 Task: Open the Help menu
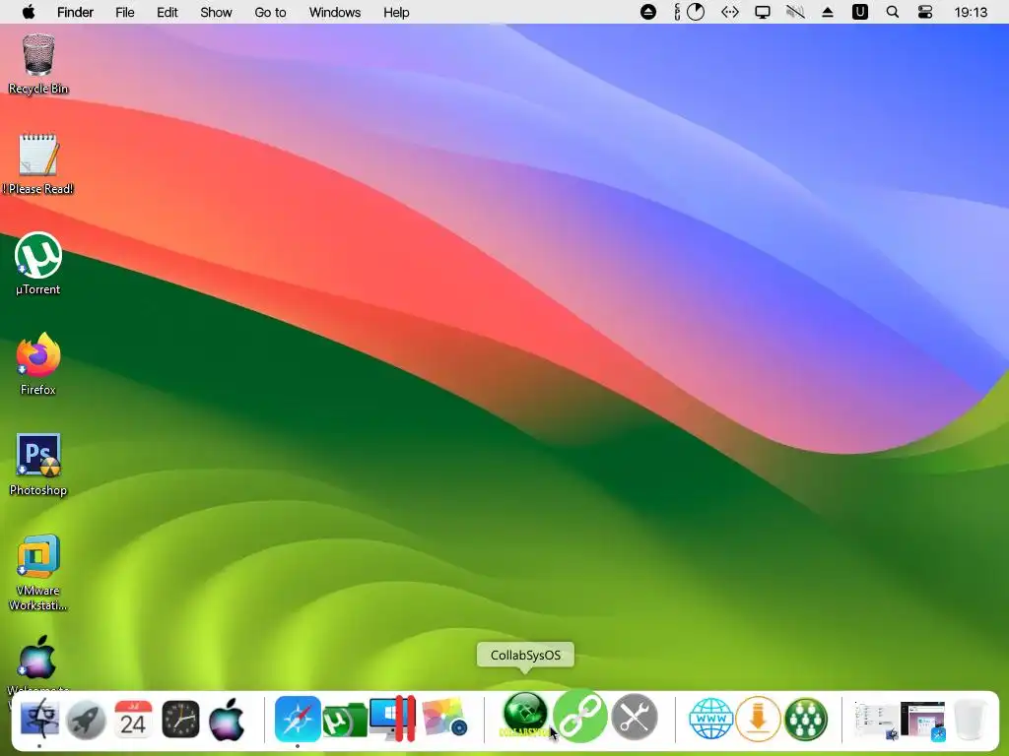(396, 12)
